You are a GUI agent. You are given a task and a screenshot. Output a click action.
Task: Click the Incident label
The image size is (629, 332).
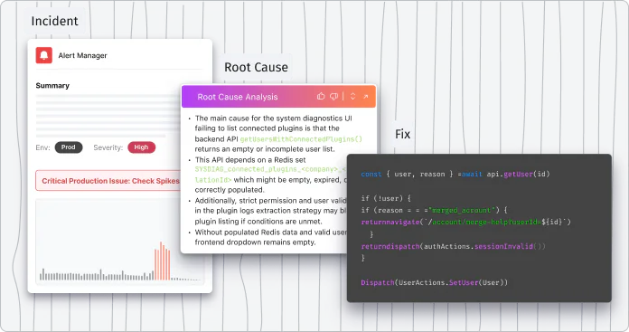click(x=54, y=21)
